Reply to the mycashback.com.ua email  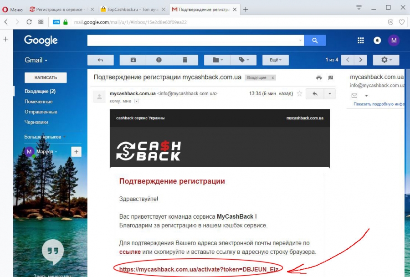tap(315, 94)
